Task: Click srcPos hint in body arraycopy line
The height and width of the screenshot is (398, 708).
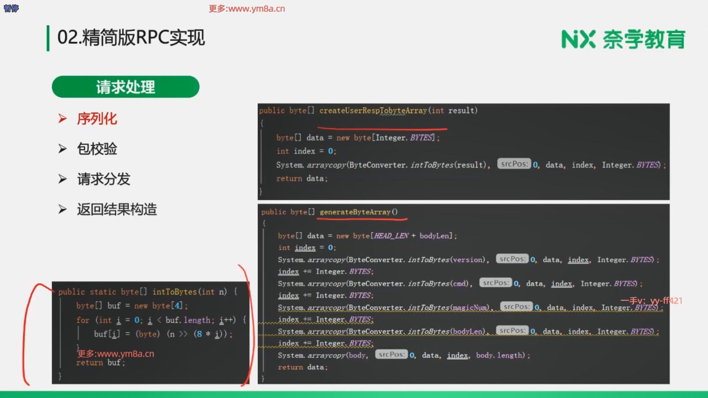Action: tap(391, 355)
